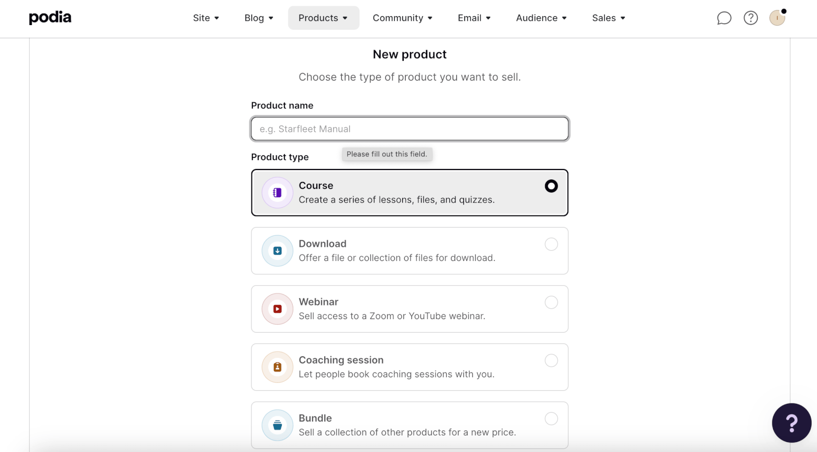Screen dimensions: 817x452
Task: Open the user avatar menu
Action: pyautogui.click(x=777, y=18)
